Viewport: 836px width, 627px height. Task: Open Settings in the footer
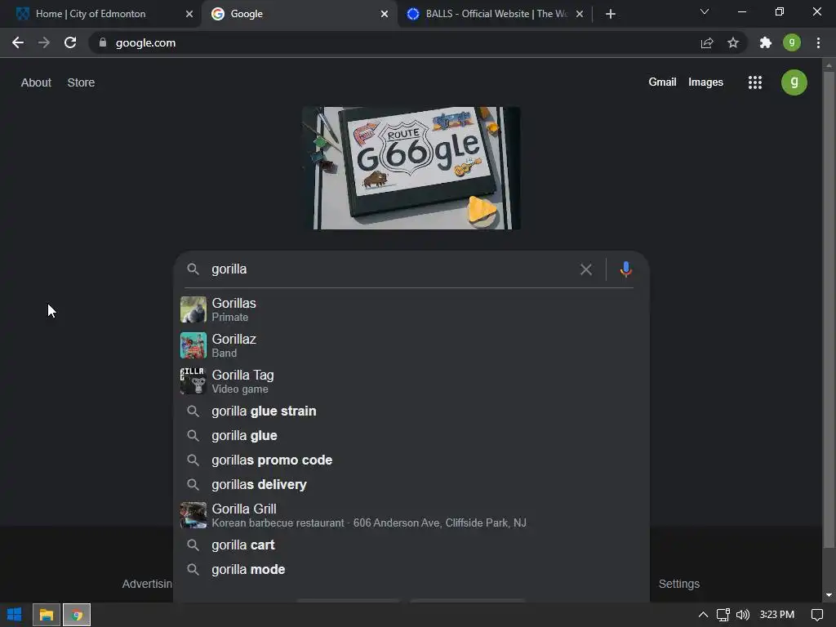[678, 584]
